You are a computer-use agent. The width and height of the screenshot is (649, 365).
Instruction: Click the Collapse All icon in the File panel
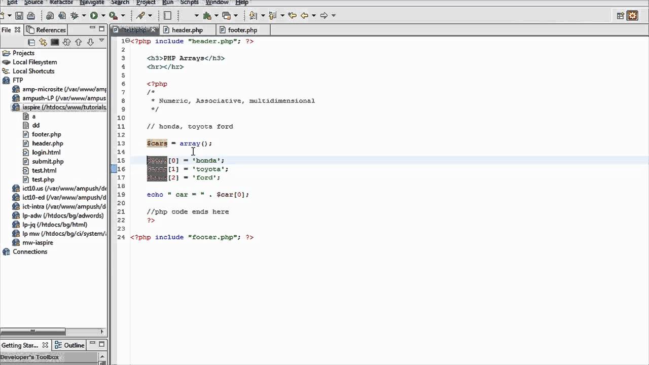pos(31,43)
